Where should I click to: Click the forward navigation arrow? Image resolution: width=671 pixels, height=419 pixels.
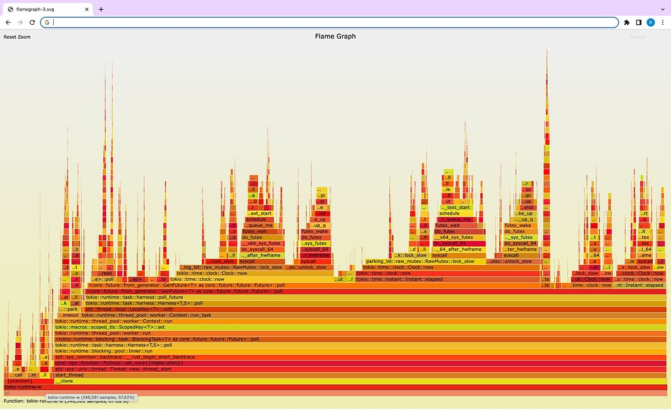click(x=20, y=22)
